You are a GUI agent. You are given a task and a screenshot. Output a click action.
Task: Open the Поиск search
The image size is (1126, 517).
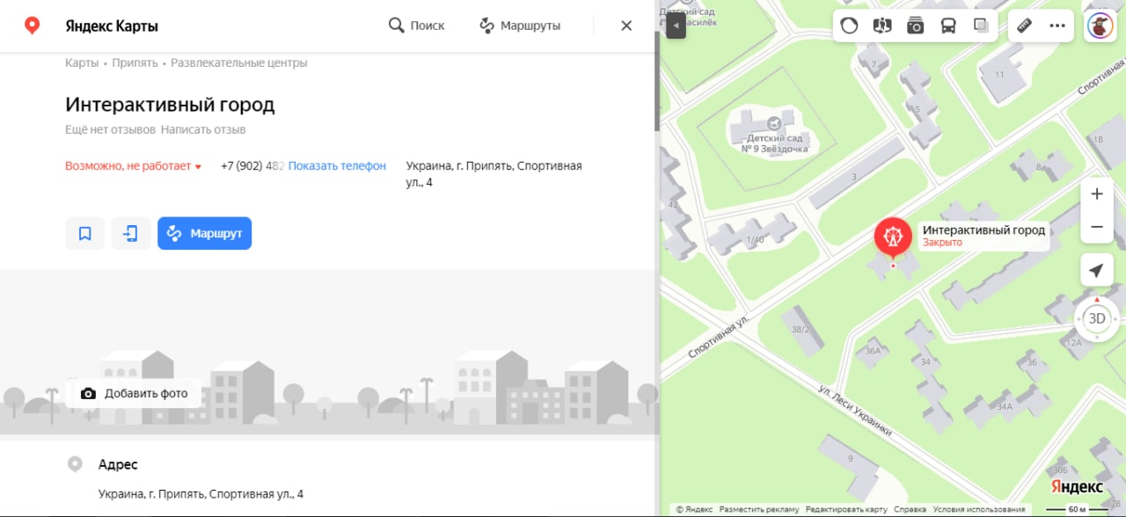(417, 25)
